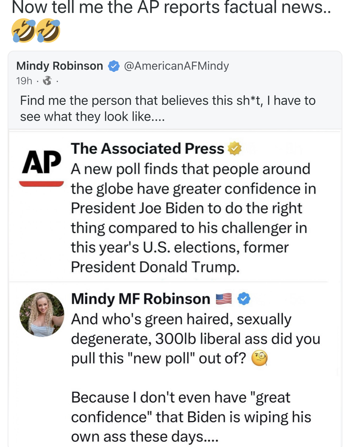The image size is (350, 447).
Task: Click the 'And who's green haired' reply text
Action: click(x=194, y=339)
